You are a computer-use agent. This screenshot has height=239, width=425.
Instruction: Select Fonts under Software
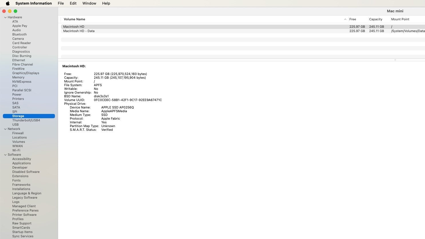[x=16, y=180]
